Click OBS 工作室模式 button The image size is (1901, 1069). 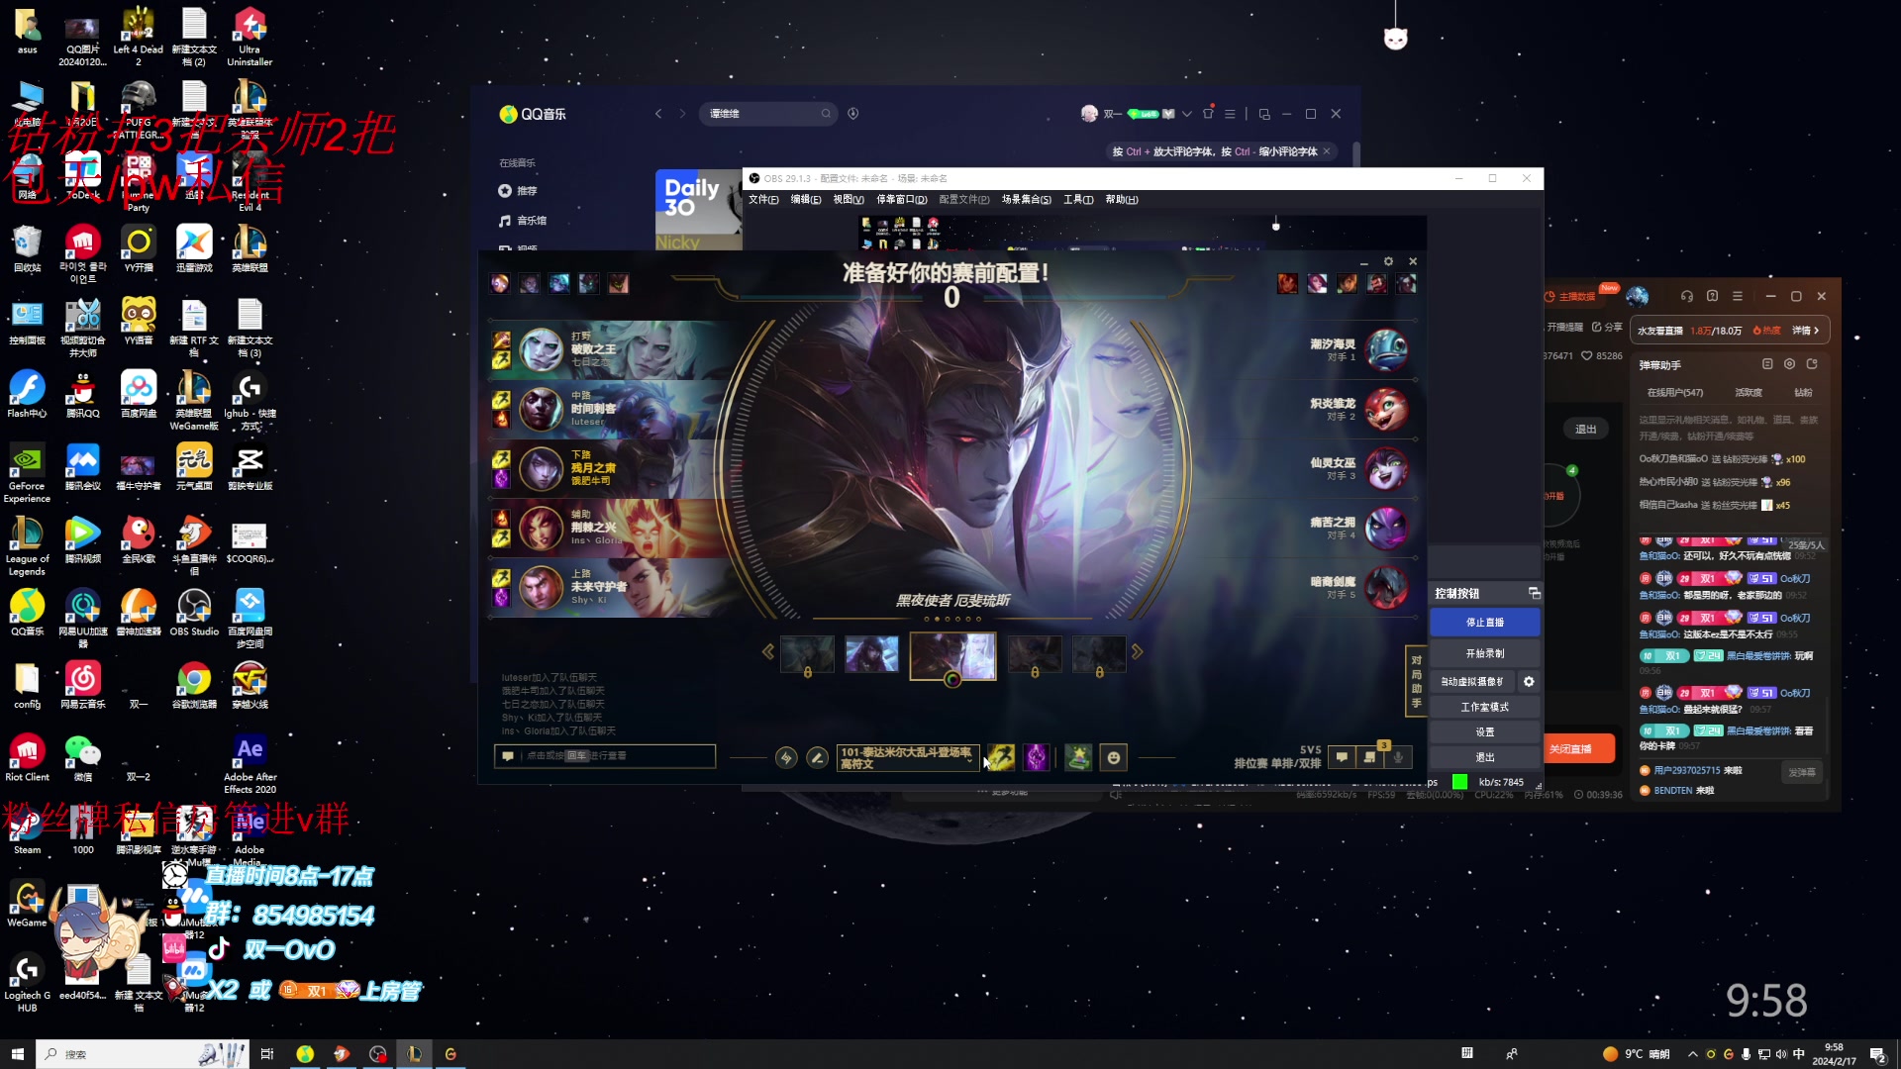tap(1484, 708)
